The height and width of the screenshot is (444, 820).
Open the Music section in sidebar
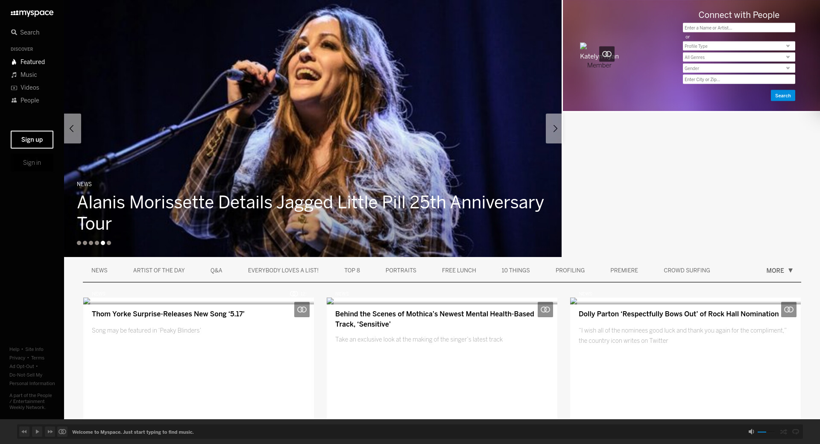click(29, 75)
